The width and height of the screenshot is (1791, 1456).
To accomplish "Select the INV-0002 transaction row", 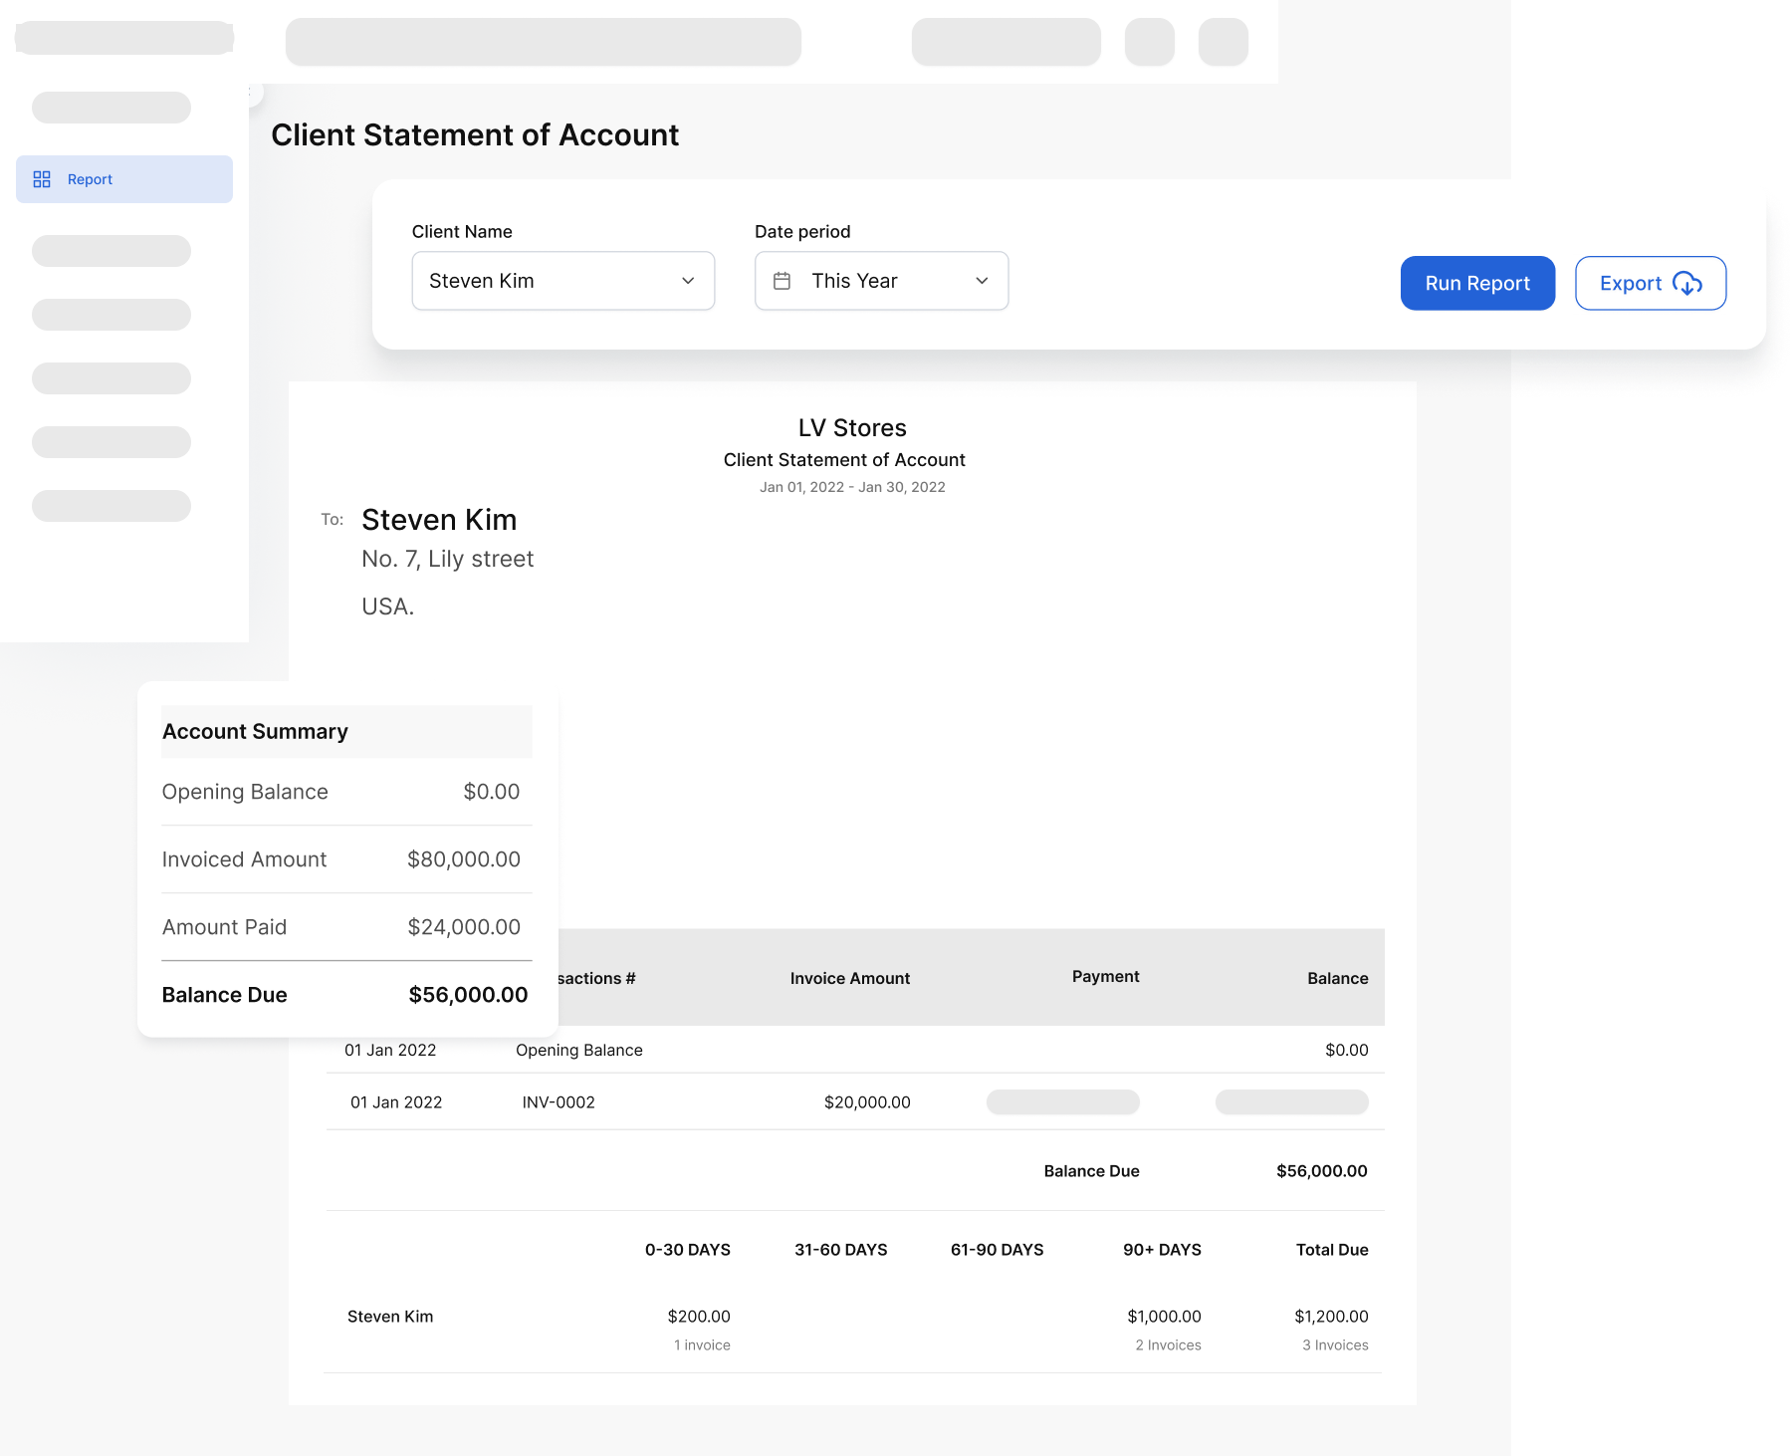I will (854, 1101).
